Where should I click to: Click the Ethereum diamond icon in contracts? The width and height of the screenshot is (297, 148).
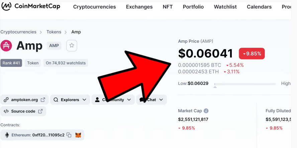[7, 135]
